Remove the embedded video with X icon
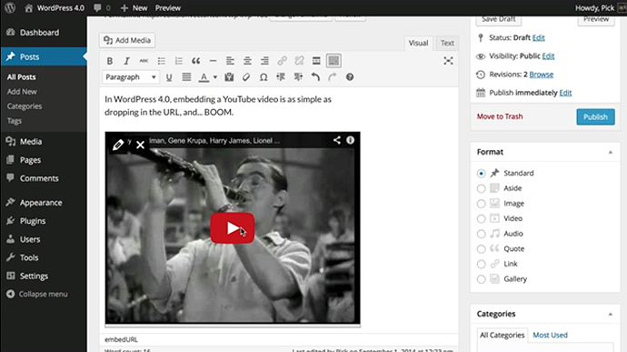 (140, 145)
